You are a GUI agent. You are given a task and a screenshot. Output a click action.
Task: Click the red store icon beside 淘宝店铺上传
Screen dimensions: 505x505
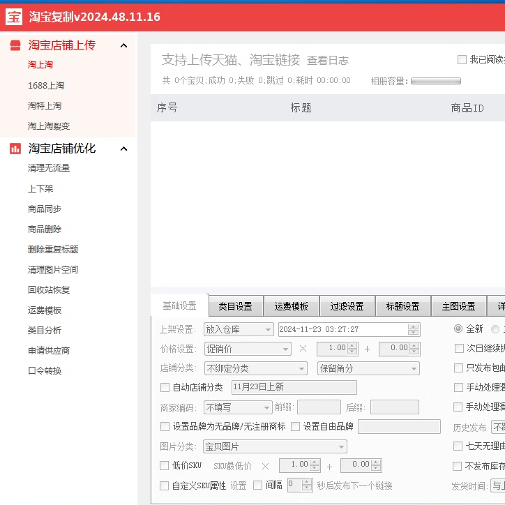[15, 45]
